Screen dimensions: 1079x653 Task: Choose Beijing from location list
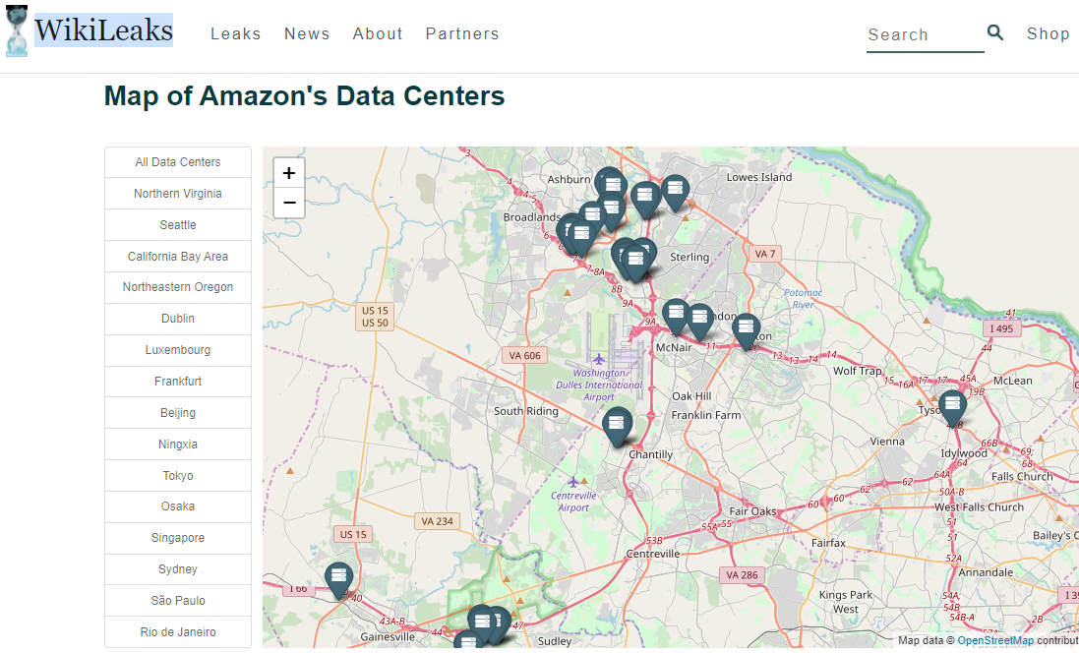pos(178,413)
